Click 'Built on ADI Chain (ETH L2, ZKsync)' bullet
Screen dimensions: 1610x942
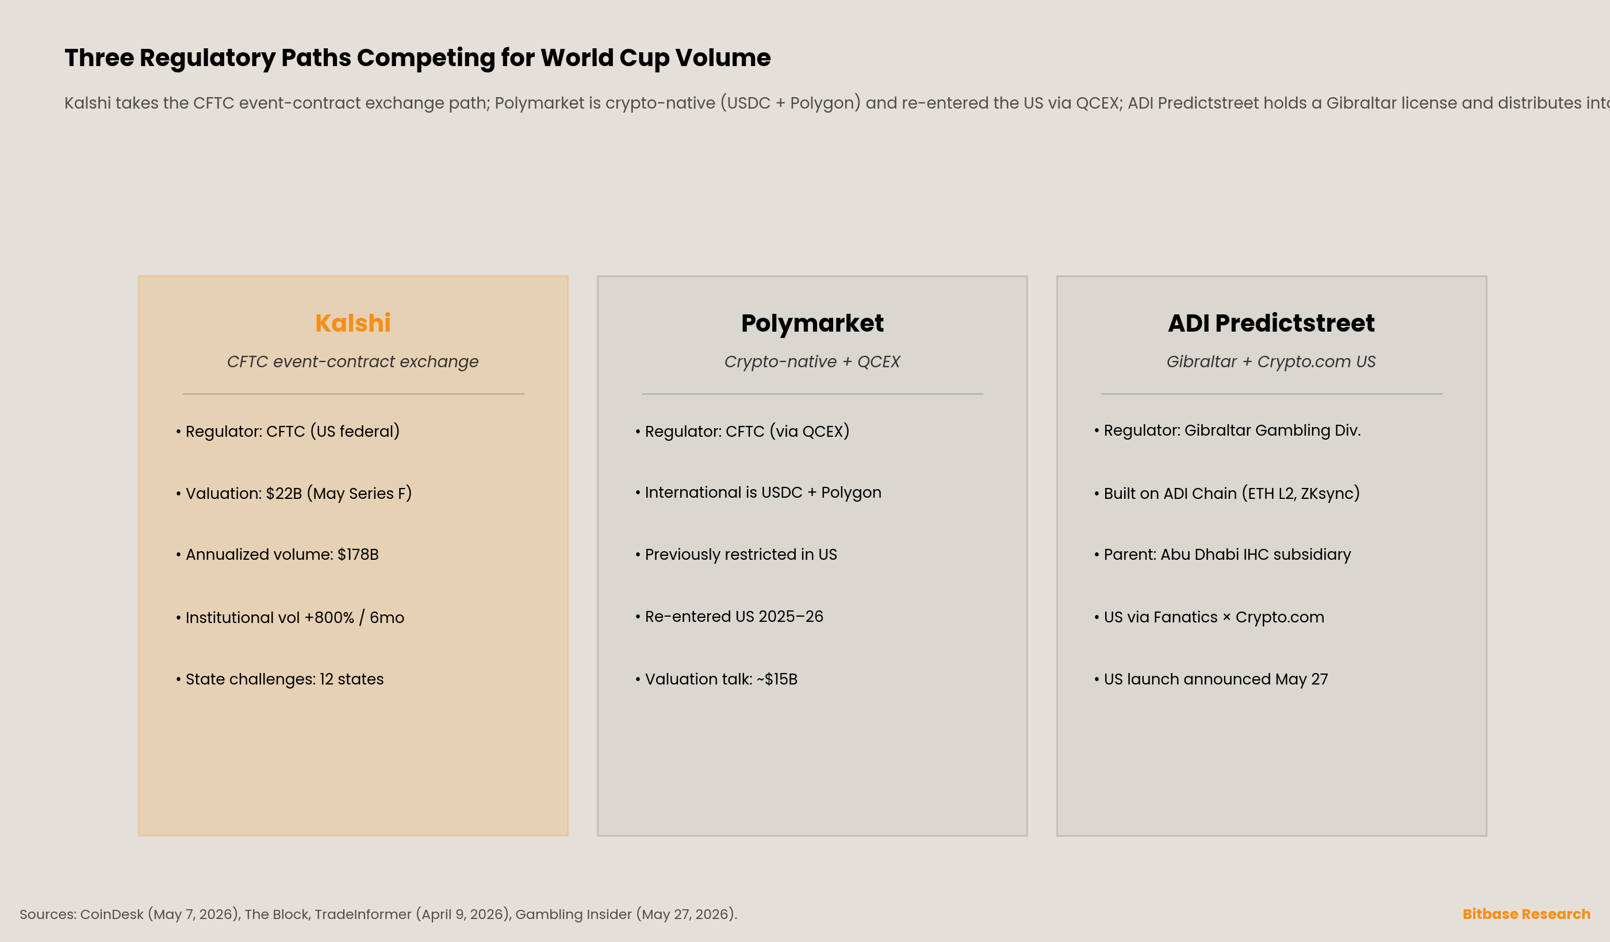pos(1226,493)
